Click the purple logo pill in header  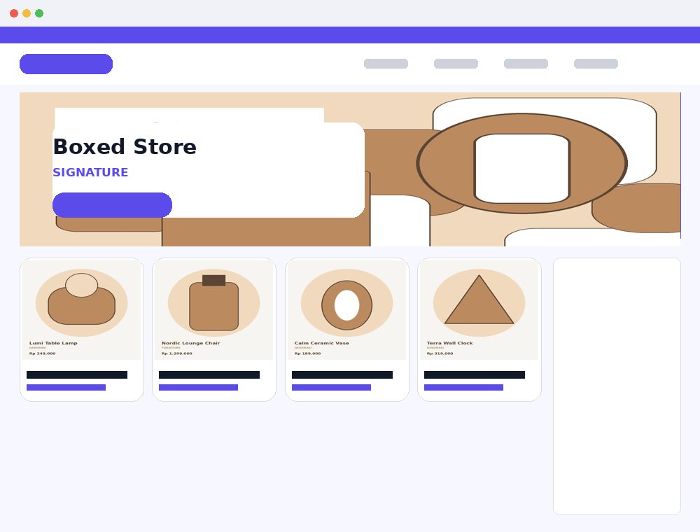[66, 64]
